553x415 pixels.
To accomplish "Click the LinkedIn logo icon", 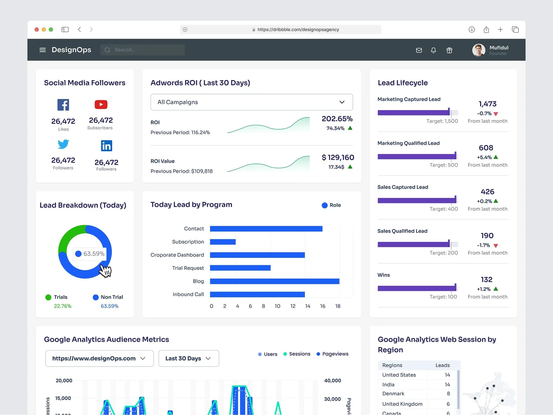I will pos(106,146).
